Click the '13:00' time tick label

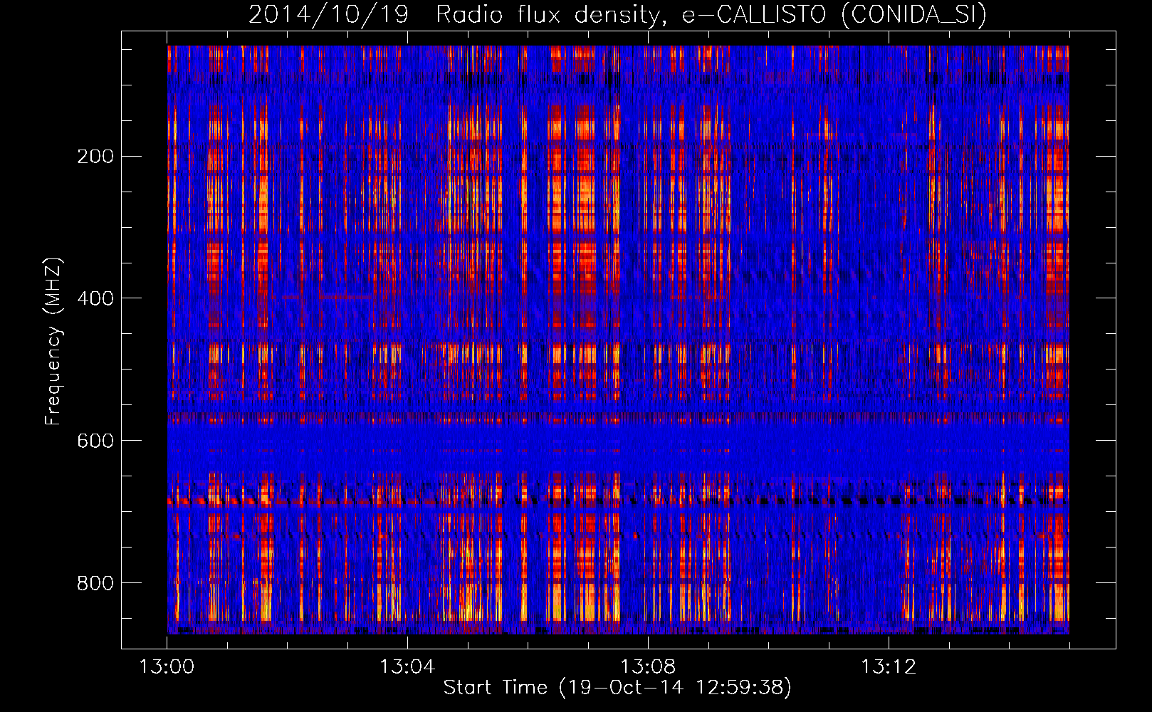[x=167, y=667]
